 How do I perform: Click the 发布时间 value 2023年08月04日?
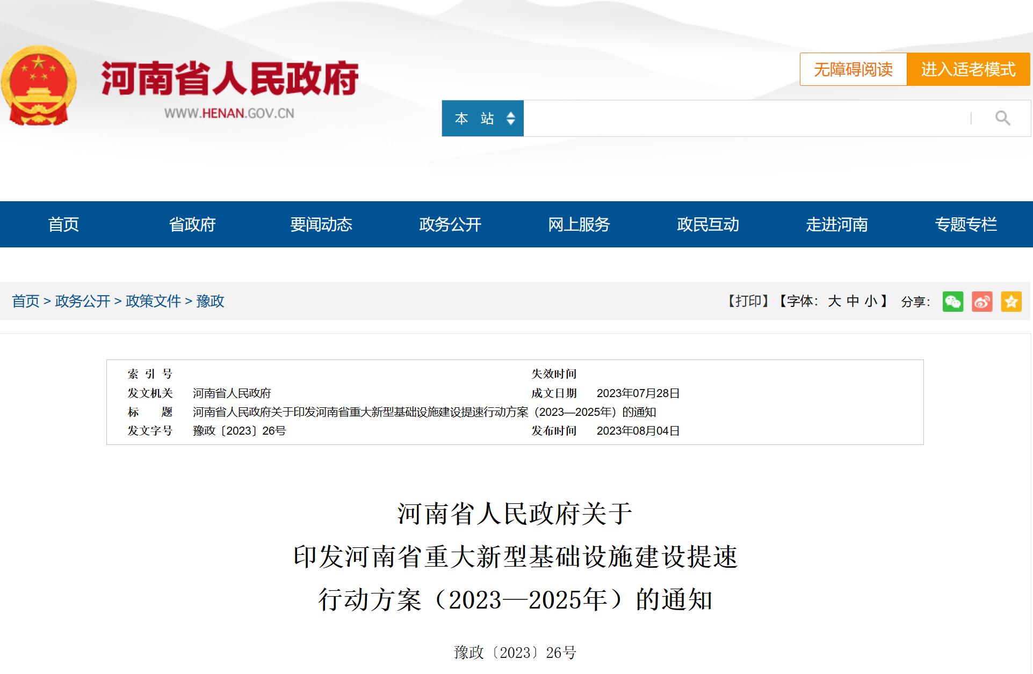pos(638,431)
